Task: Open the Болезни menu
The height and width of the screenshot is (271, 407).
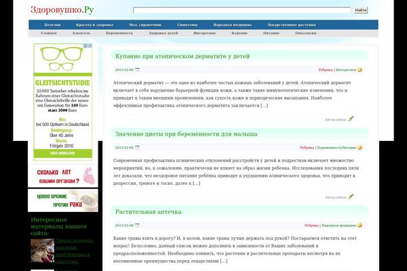Action: pos(52,25)
